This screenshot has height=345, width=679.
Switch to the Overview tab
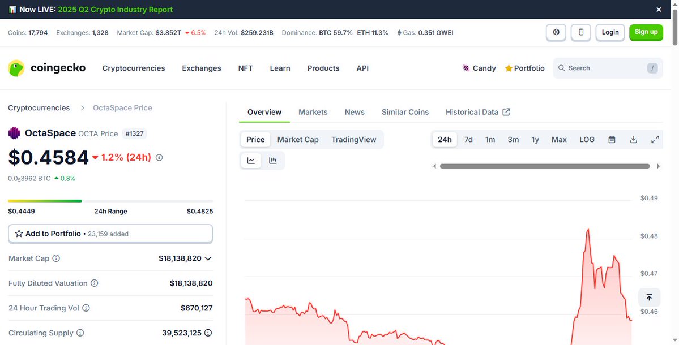[264, 112]
